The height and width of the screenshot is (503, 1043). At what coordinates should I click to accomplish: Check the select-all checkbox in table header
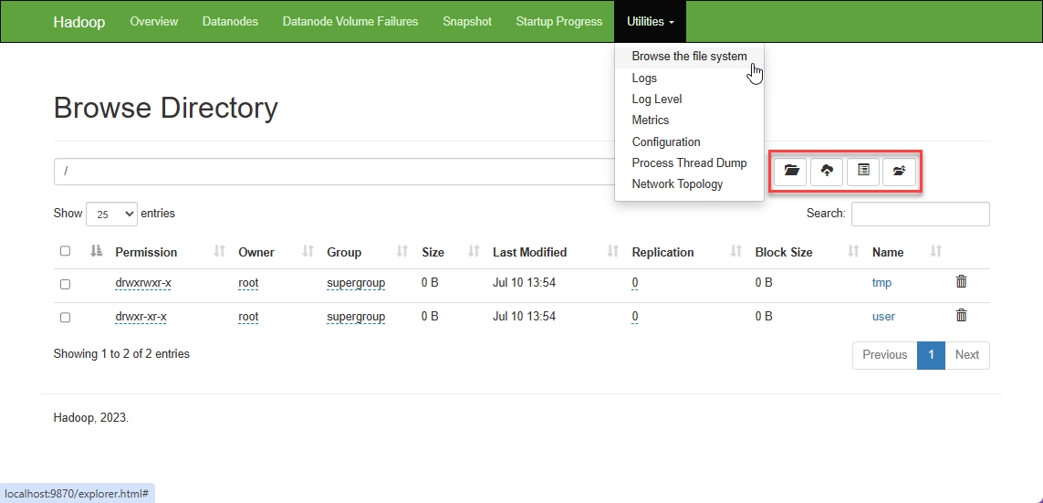[x=65, y=251]
